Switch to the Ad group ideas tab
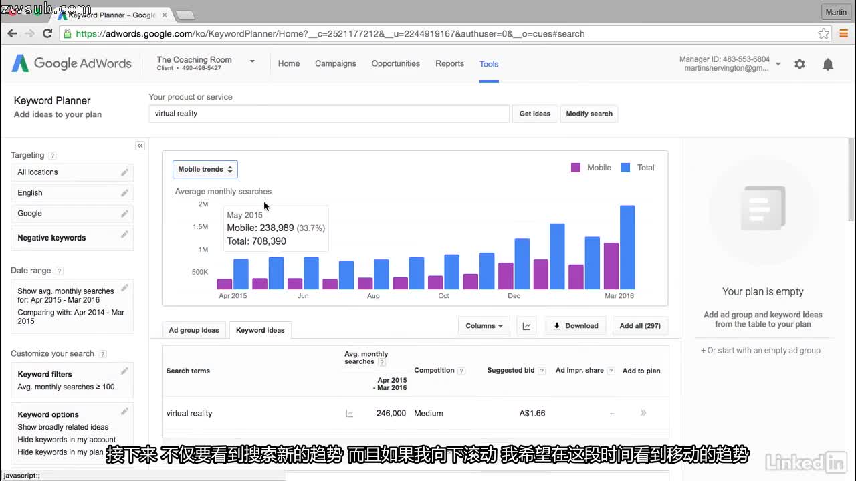 (x=194, y=330)
